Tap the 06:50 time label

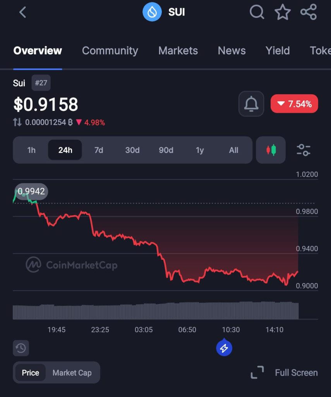pyautogui.click(x=187, y=330)
